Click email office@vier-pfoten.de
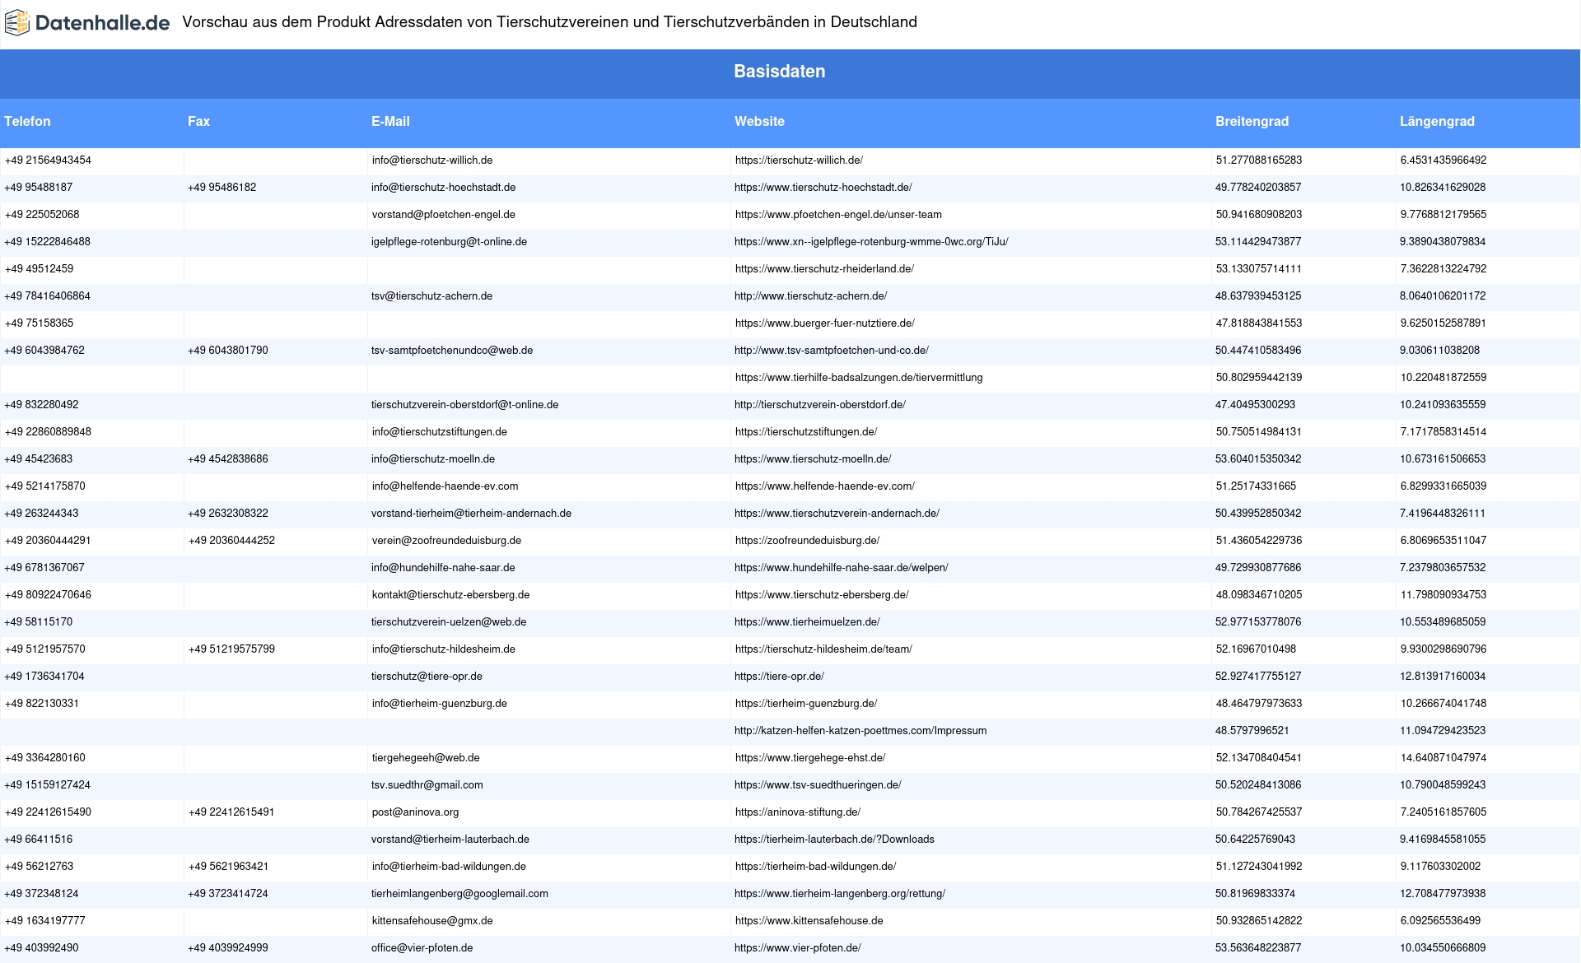1581x963 pixels. (x=422, y=948)
